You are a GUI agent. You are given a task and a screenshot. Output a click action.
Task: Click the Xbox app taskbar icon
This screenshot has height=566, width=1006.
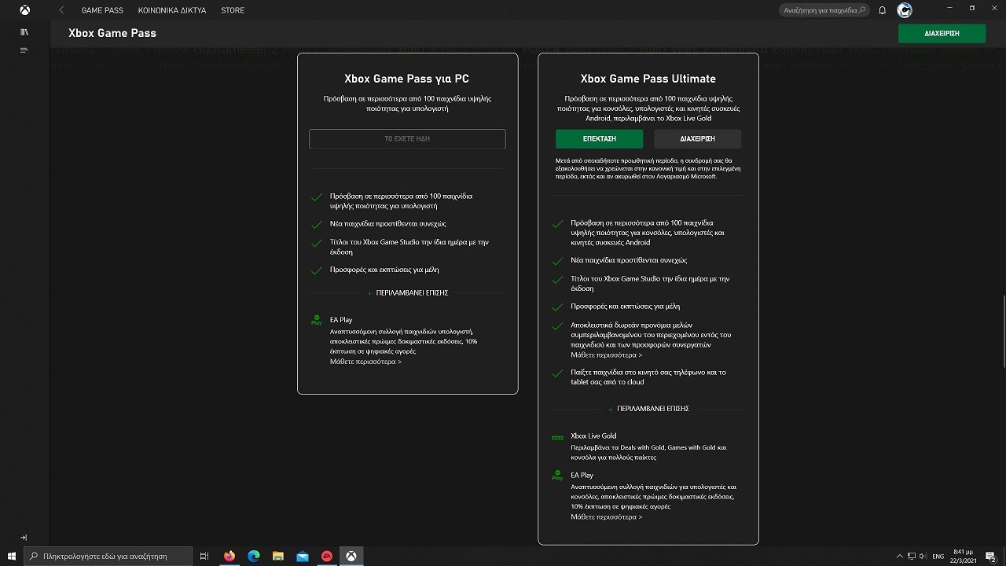click(351, 556)
